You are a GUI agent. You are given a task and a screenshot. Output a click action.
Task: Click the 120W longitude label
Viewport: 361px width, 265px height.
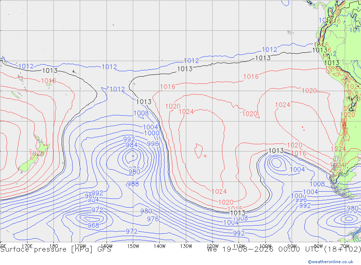[213, 246]
